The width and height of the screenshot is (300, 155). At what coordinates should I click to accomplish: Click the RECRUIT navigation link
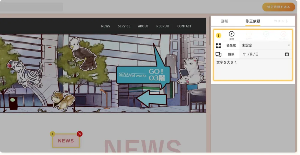click(163, 26)
